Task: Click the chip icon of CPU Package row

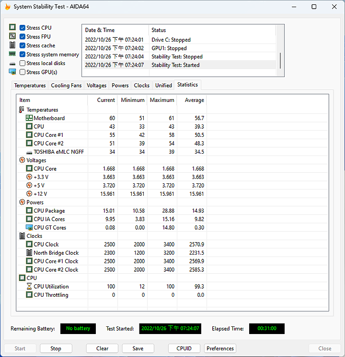Action: click(x=29, y=211)
